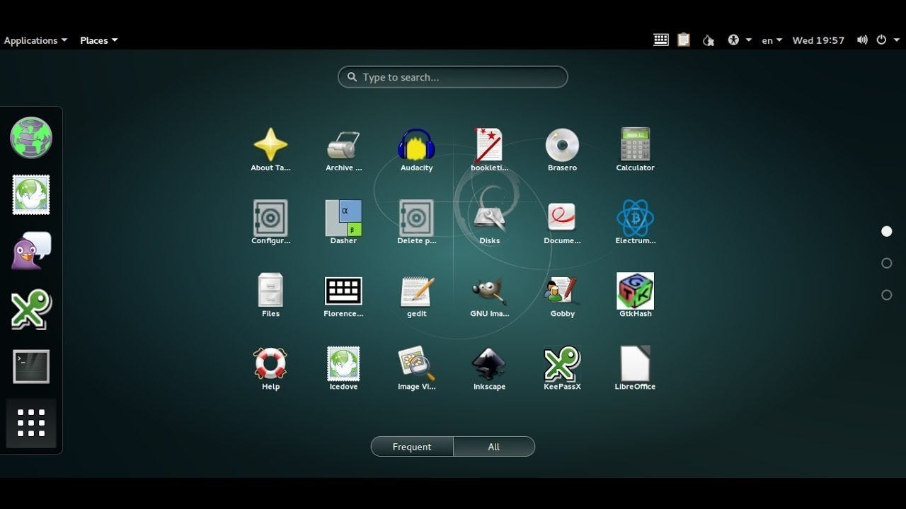
Task: Open system power menu
Action: click(886, 40)
